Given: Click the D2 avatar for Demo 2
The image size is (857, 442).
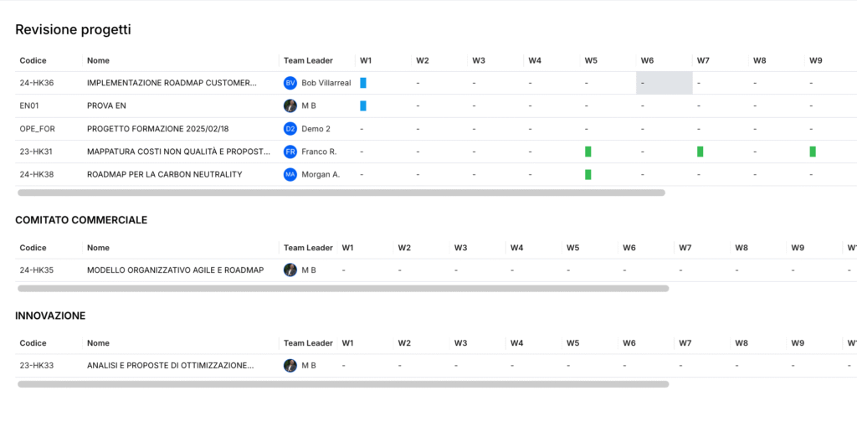Looking at the screenshot, I should click(290, 129).
